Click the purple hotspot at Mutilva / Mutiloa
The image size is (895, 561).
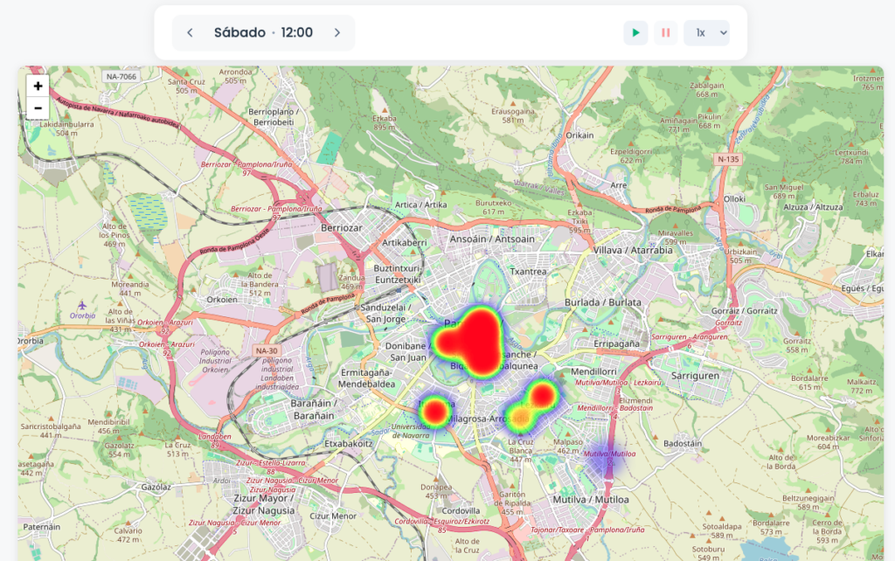(606, 459)
